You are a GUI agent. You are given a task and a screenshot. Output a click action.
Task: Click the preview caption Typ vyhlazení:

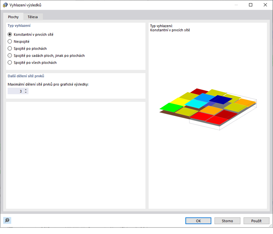point(161,26)
